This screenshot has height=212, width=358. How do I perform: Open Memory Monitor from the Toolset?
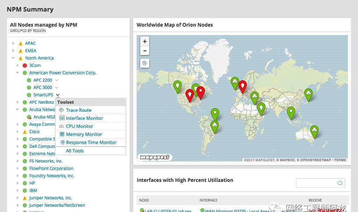tap(84, 134)
